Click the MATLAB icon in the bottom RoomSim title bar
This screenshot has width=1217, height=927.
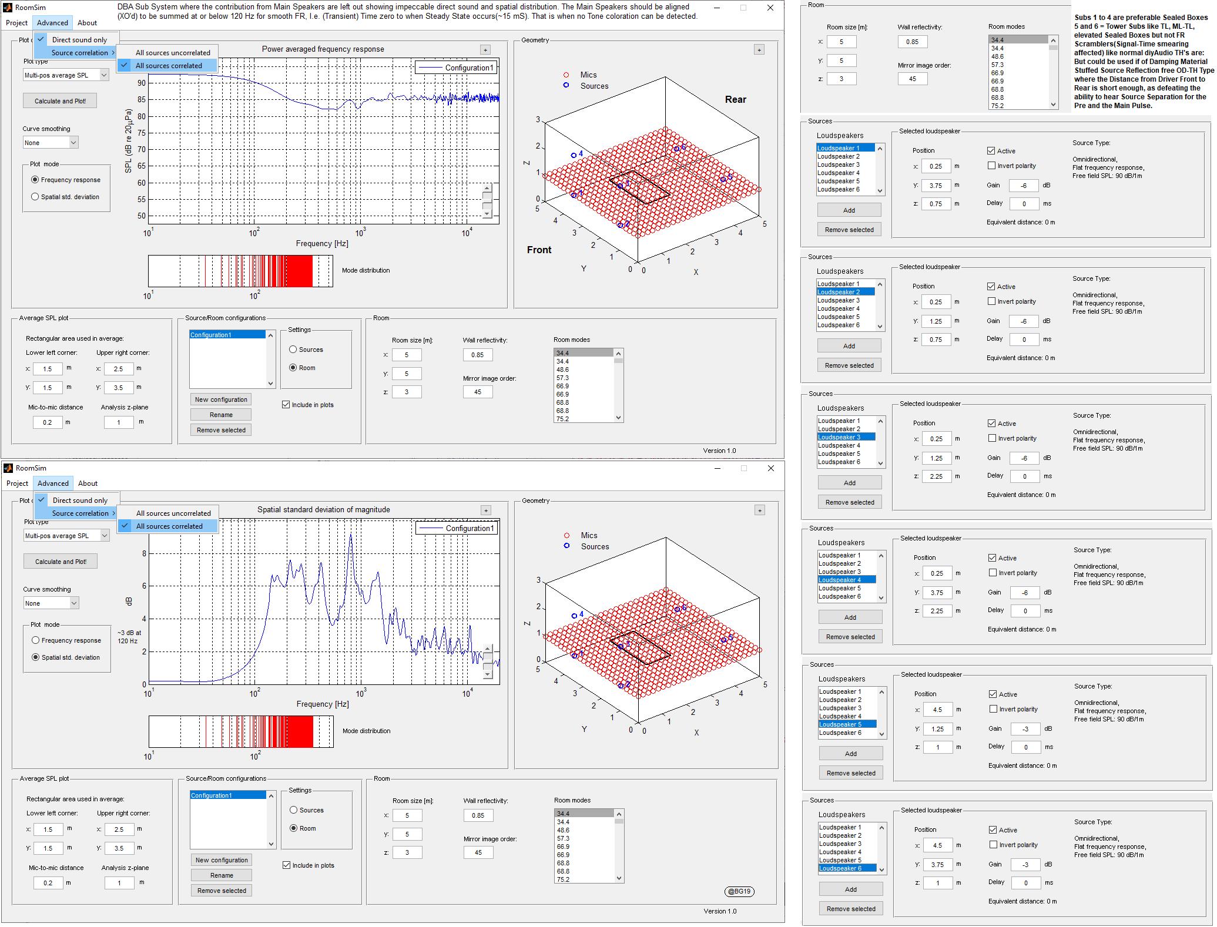pyautogui.click(x=8, y=468)
